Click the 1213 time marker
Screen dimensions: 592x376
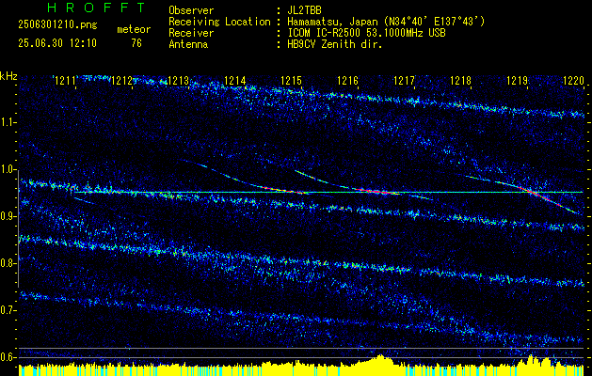click(179, 80)
